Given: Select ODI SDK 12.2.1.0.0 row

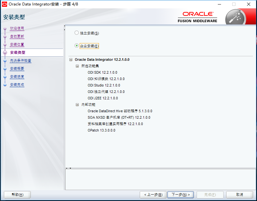Looking at the screenshot, I should click(102, 72).
